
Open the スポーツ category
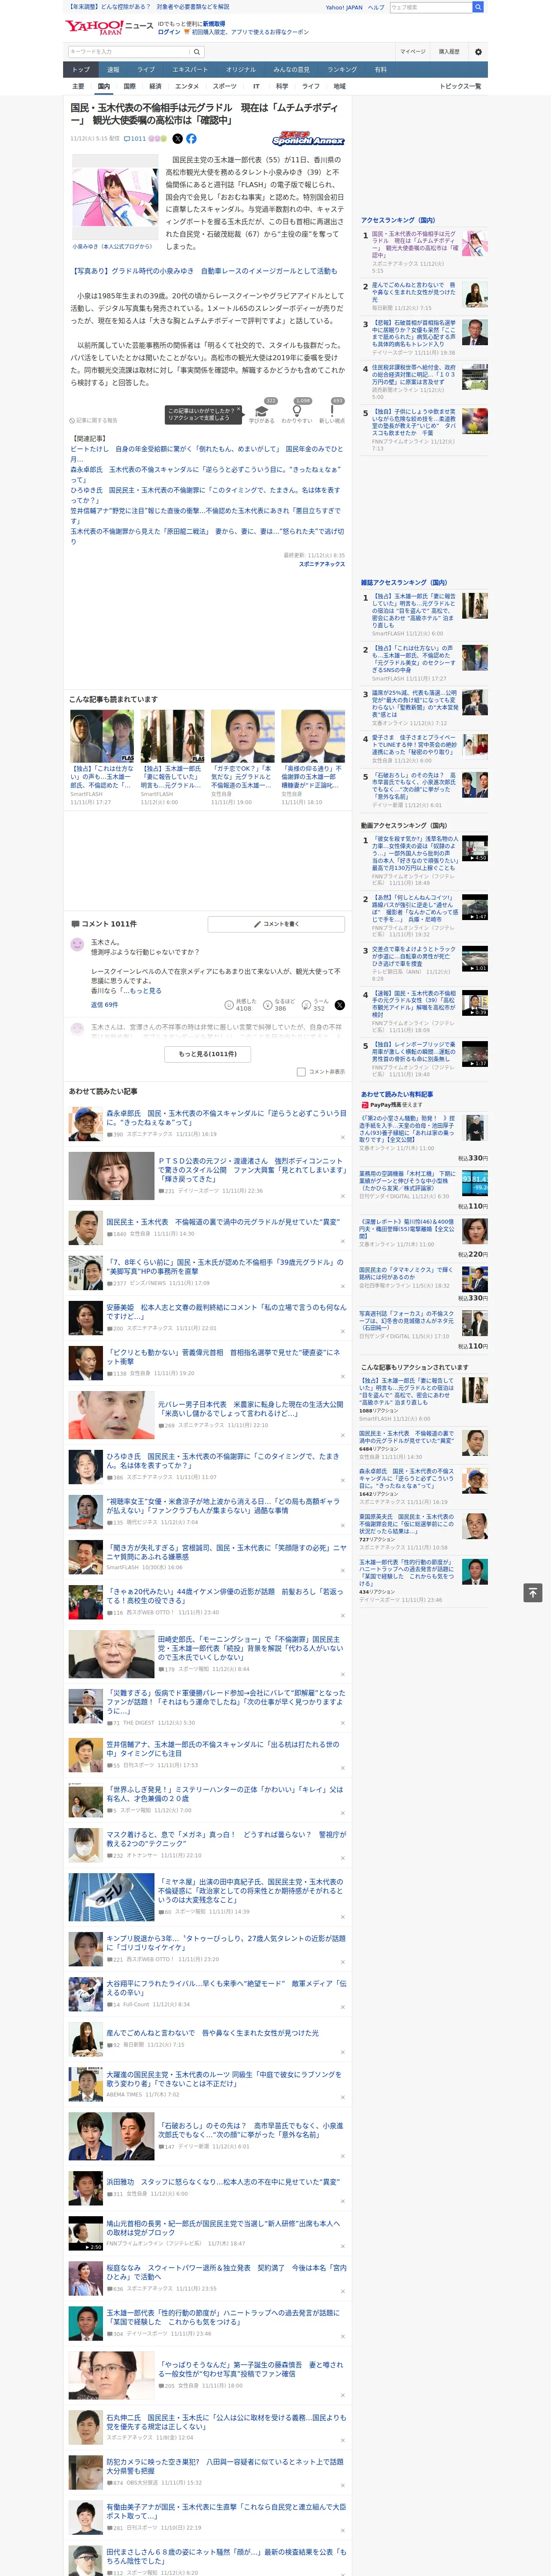pyautogui.click(x=225, y=86)
